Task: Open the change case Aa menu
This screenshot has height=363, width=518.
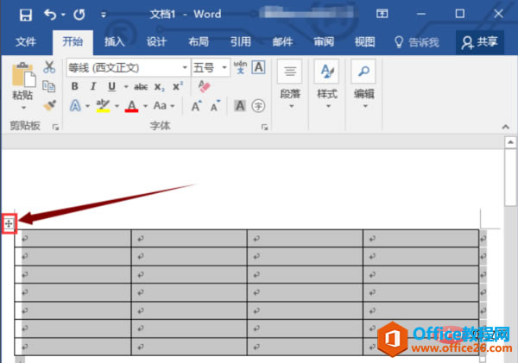Action: [x=163, y=105]
